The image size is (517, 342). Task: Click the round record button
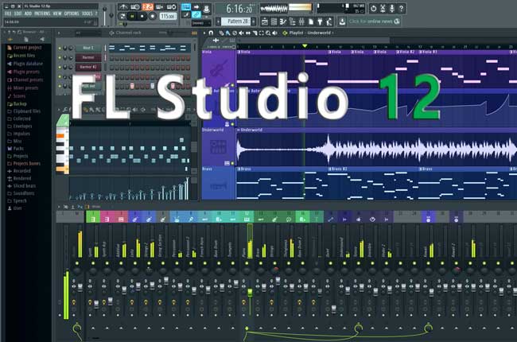[153, 16]
